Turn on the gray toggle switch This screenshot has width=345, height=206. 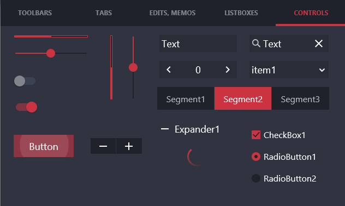[25, 81]
